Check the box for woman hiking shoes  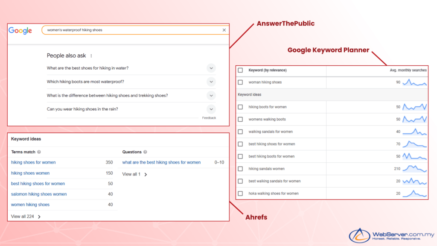click(x=240, y=82)
